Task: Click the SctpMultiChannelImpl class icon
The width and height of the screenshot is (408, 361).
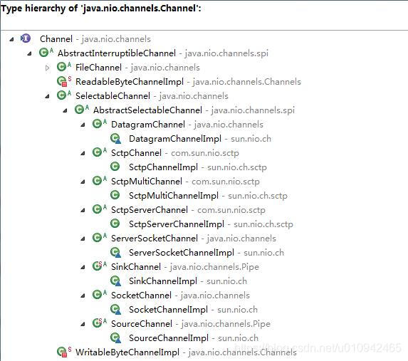Action: (x=115, y=195)
